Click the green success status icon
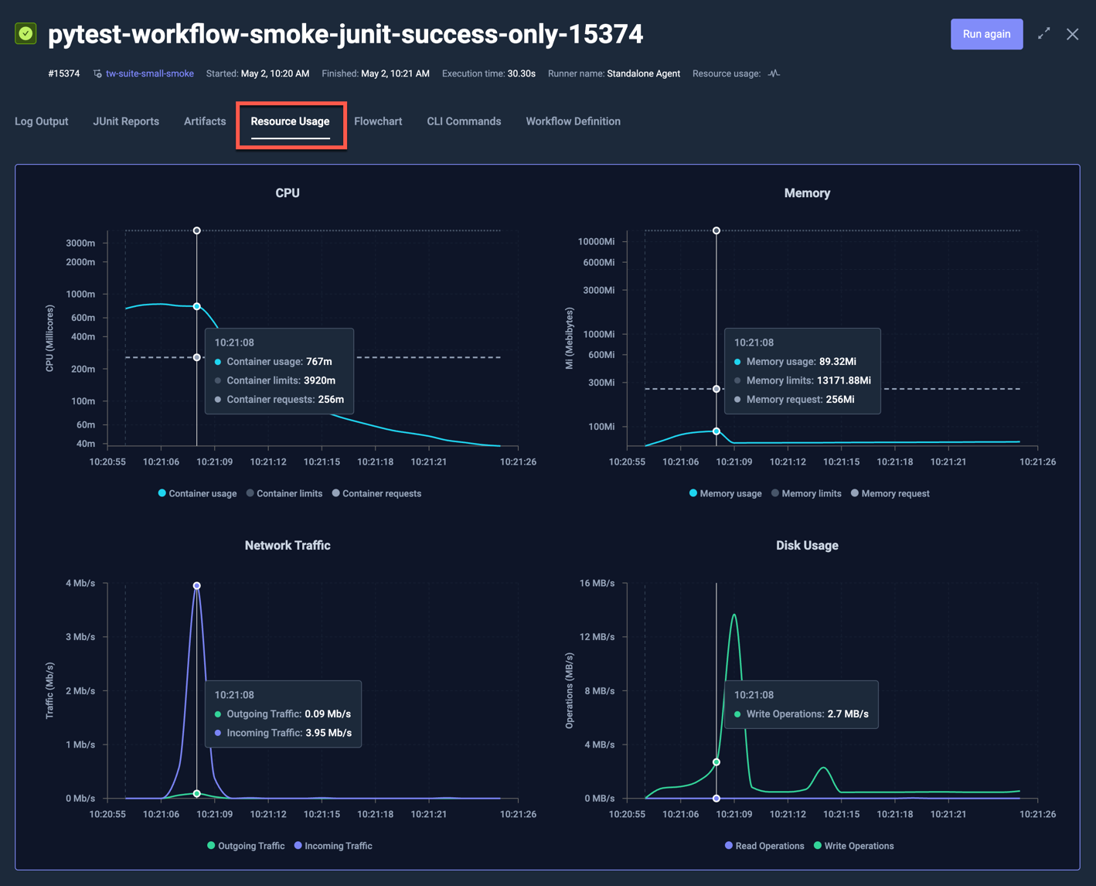 coord(26,34)
